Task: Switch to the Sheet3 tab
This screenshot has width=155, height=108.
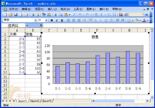Action: tap(47, 101)
